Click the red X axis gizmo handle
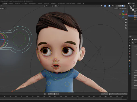 (126, 14)
